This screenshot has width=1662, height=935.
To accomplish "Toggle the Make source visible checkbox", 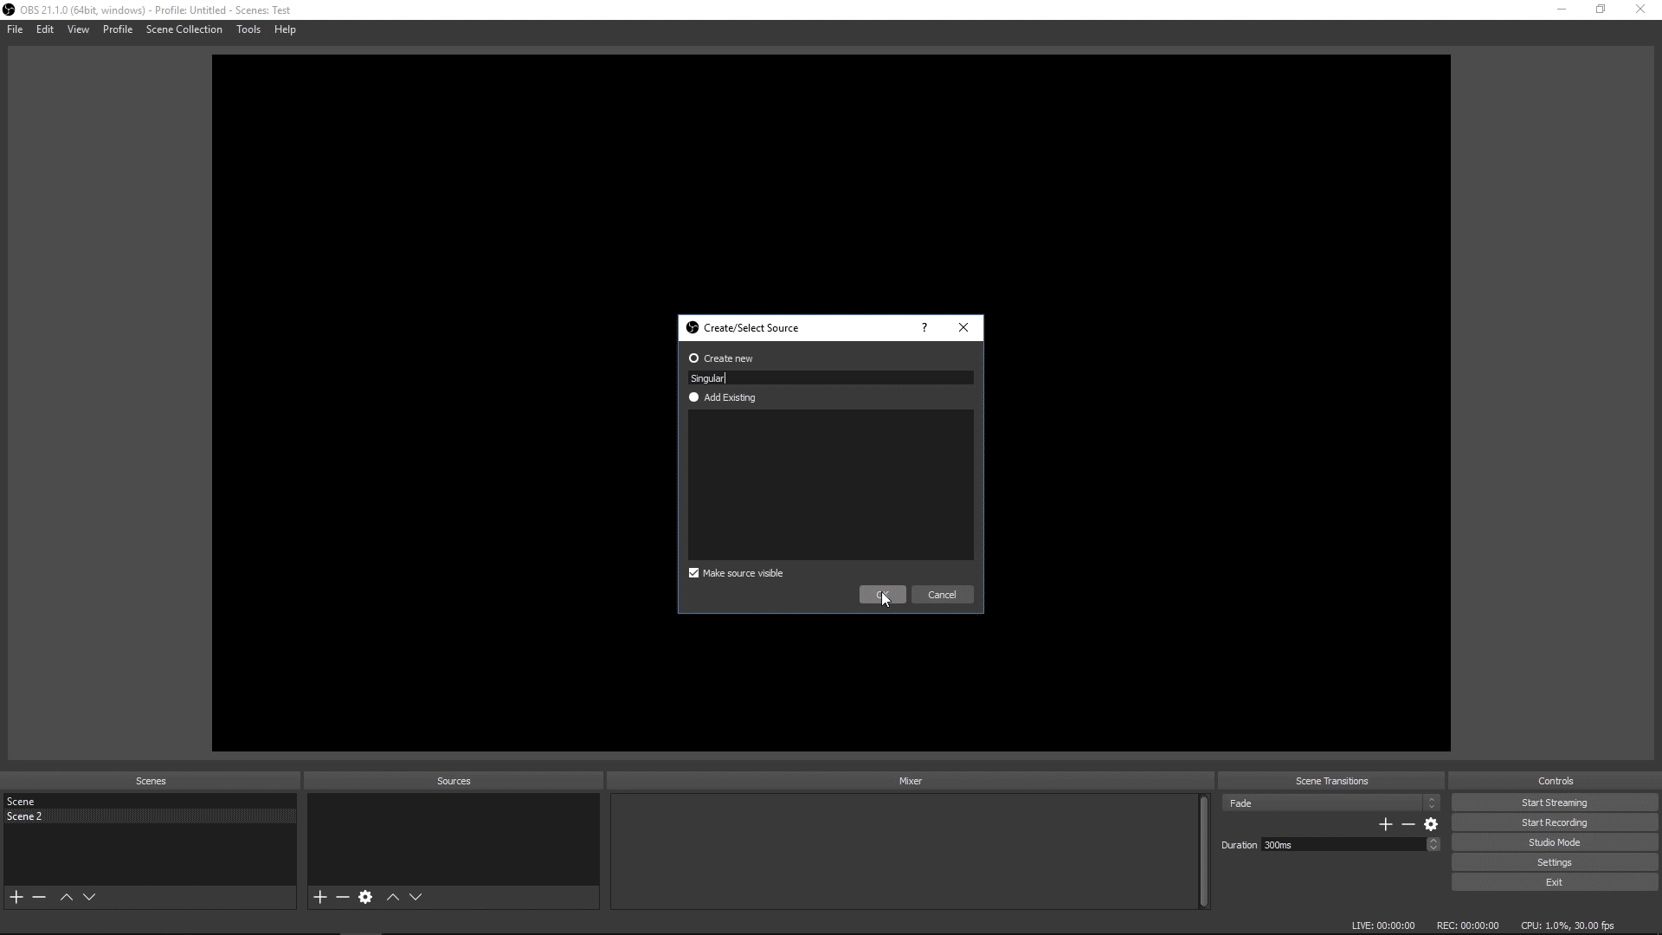I will (693, 573).
